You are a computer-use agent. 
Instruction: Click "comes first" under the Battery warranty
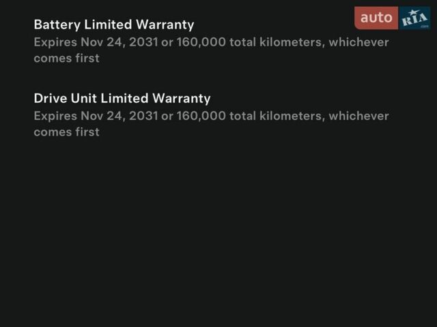66,58
